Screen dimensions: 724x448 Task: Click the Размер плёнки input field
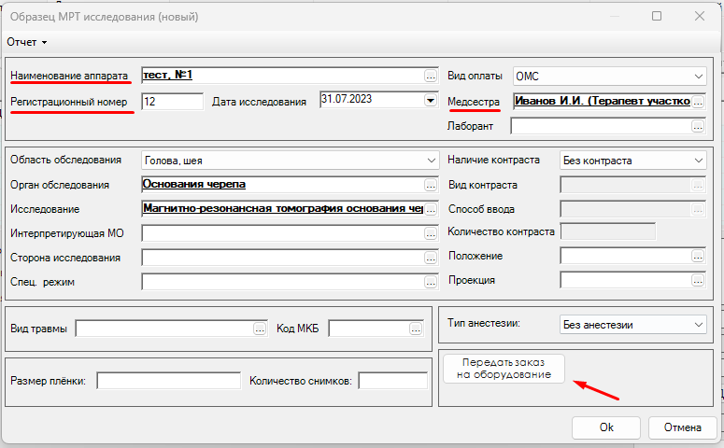point(168,381)
